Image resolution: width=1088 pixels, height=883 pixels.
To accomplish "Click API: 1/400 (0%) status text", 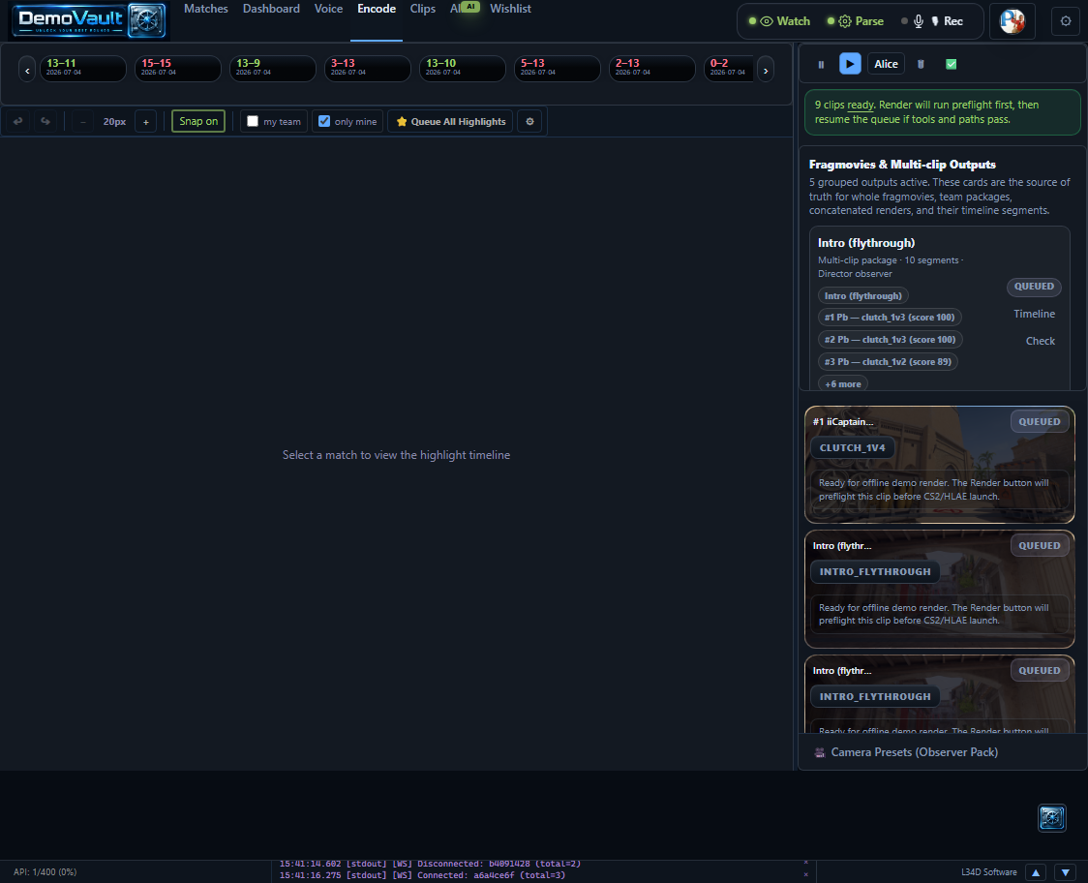I will pyautogui.click(x=45, y=872).
